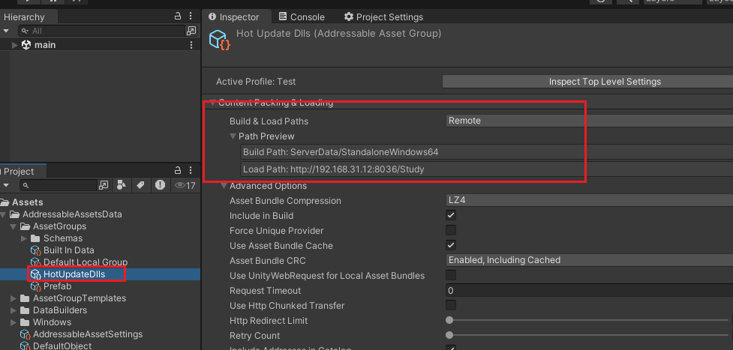Expand the main scene in Hierarchy

(14, 45)
